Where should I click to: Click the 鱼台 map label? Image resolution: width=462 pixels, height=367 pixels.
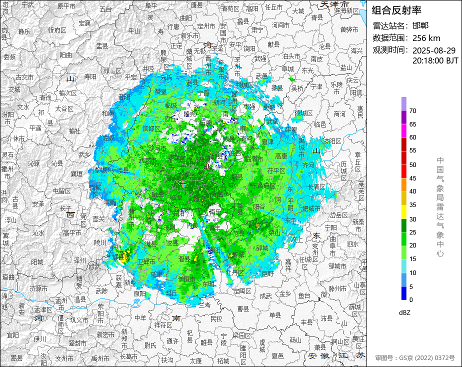[x=304, y=295]
